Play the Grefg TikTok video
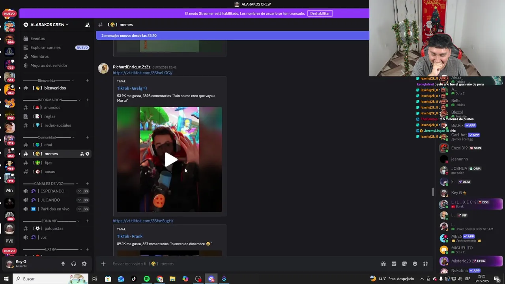The width and height of the screenshot is (505, 284). pyautogui.click(x=170, y=160)
